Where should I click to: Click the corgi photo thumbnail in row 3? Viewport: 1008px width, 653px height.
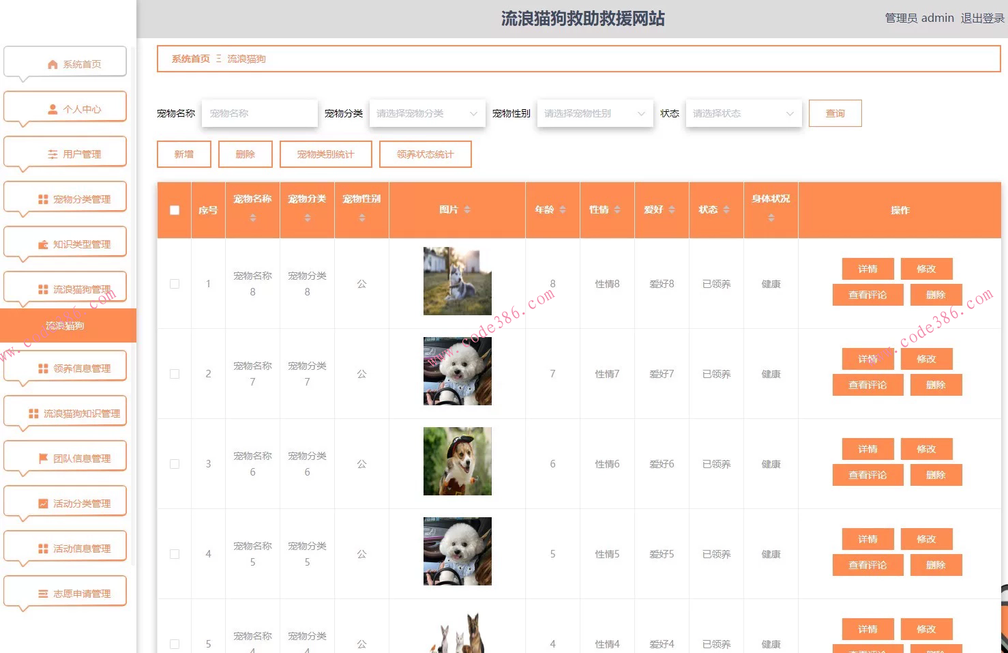(x=458, y=461)
